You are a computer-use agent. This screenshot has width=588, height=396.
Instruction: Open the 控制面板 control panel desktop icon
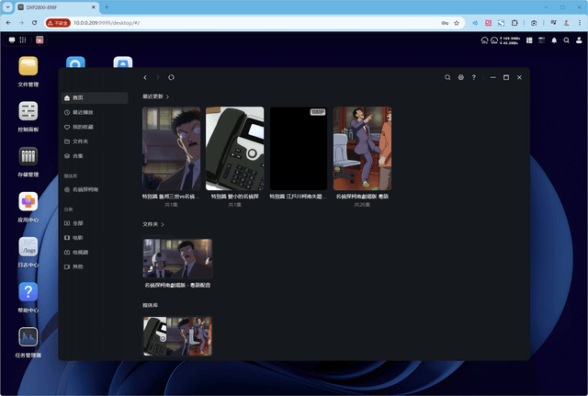(x=28, y=111)
